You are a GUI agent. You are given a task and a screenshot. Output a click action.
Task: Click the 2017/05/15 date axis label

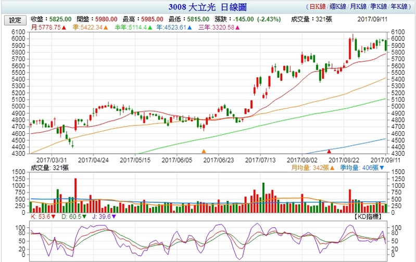pos(135,160)
